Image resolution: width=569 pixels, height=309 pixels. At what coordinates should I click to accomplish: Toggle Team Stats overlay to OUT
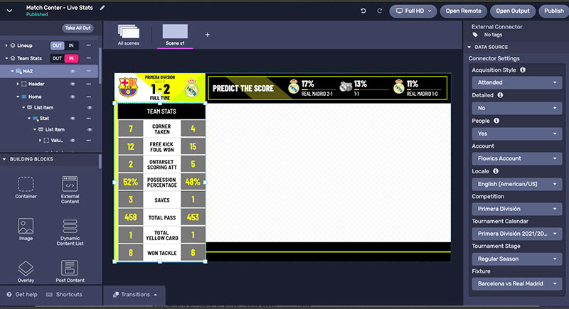tap(57, 58)
